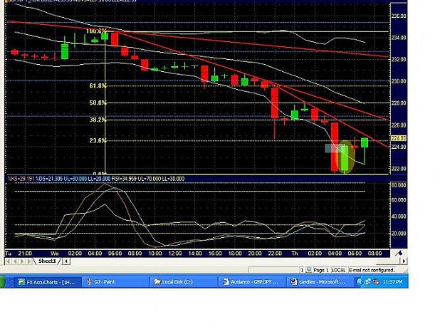Click the RSI=34.959 indicator value
This screenshot has width=445, height=334.
(x=124, y=179)
